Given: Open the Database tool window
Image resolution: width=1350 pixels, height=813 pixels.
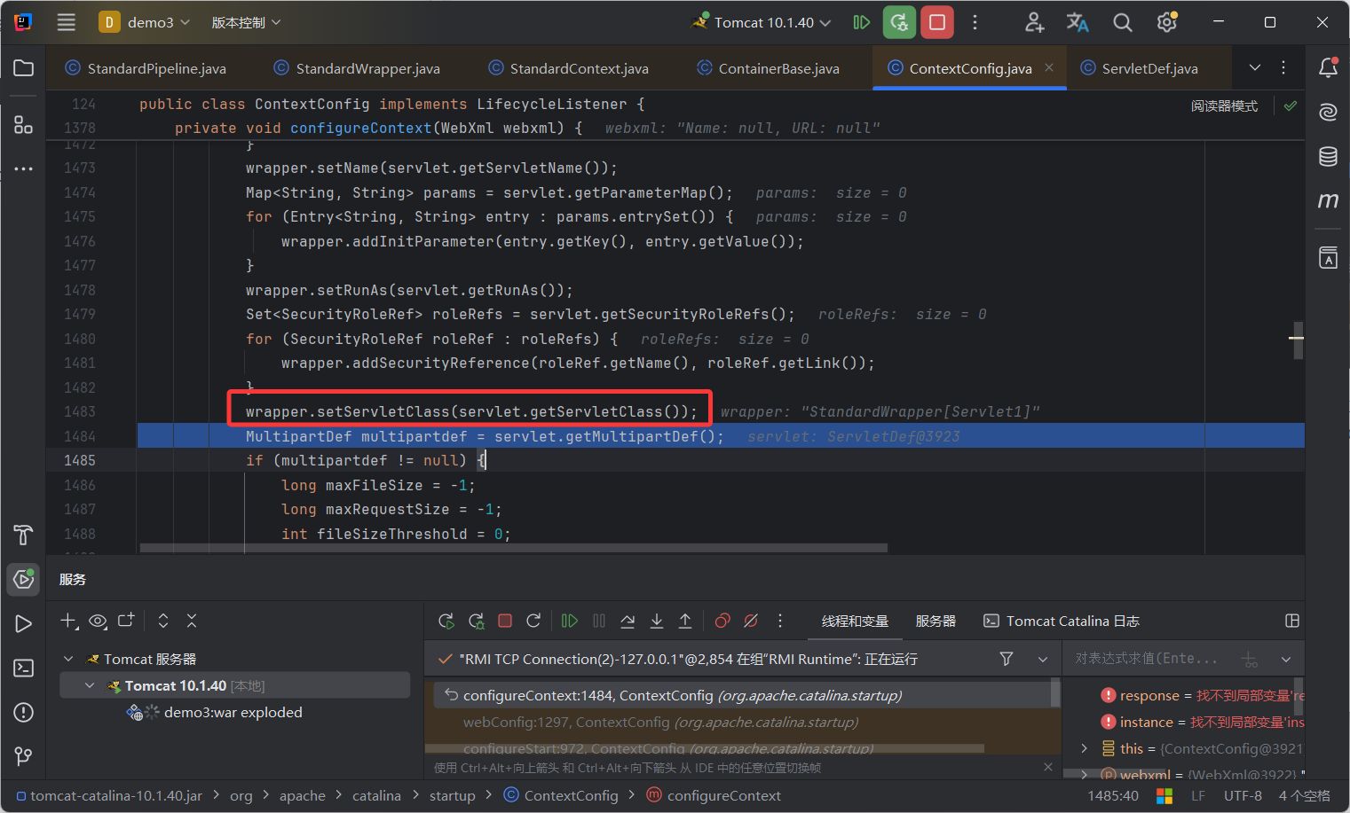Looking at the screenshot, I should [x=1328, y=156].
